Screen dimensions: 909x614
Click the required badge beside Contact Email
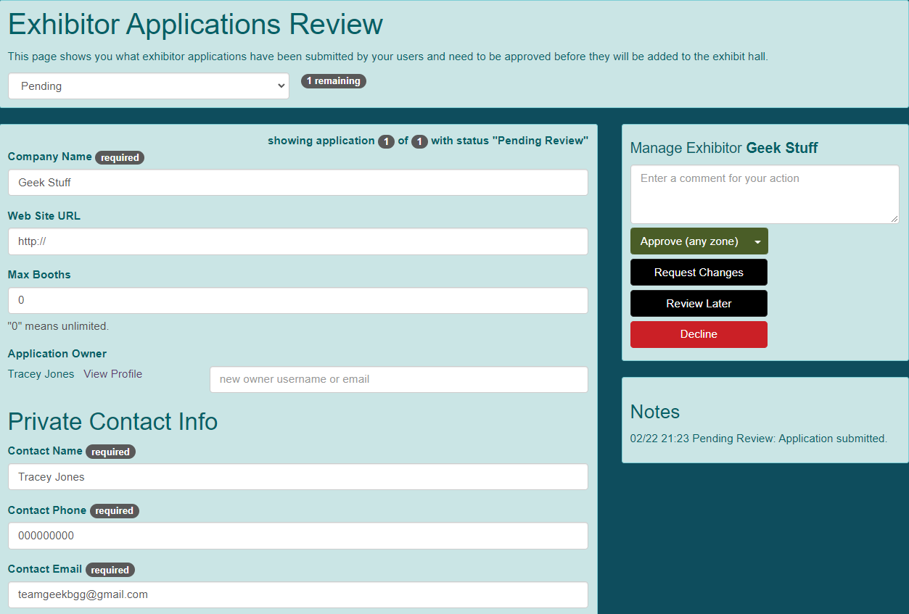point(110,570)
